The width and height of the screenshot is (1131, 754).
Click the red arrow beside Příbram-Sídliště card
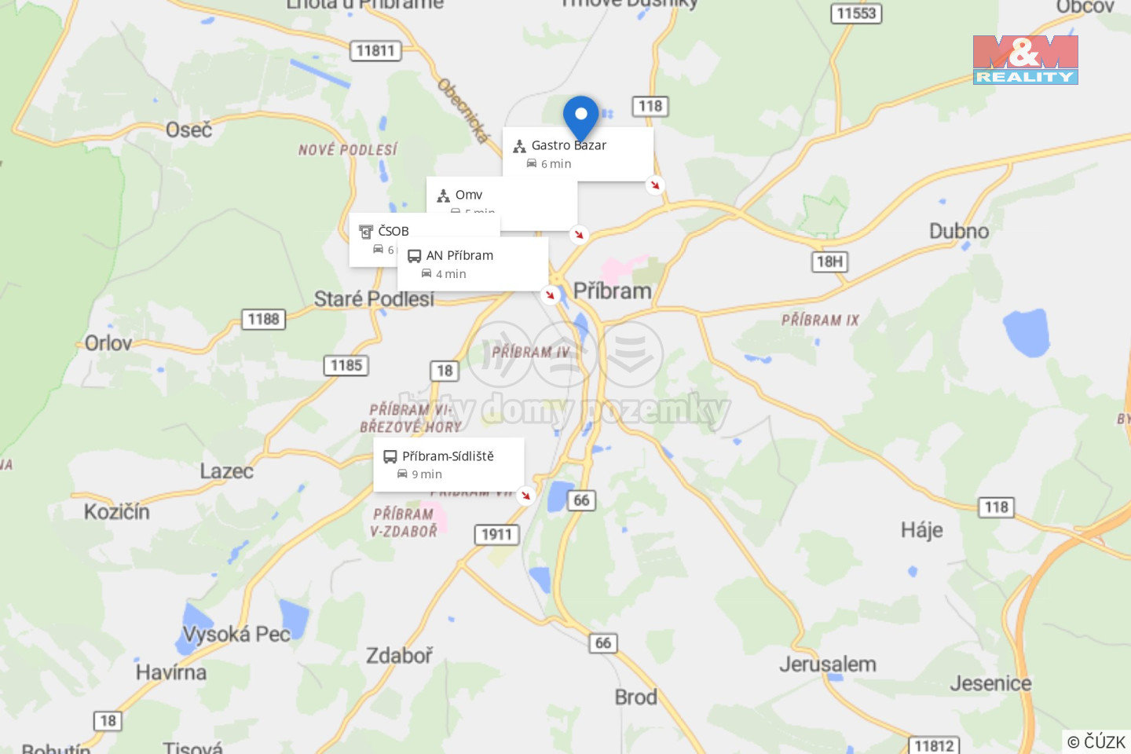[x=525, y=495]
